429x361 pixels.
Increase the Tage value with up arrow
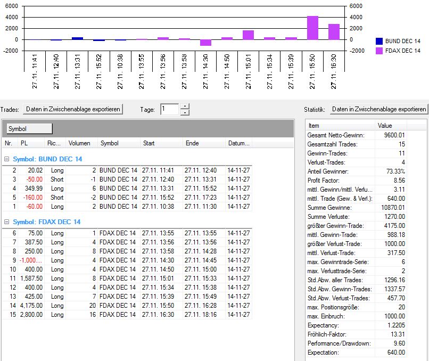pyautogui.click(x=185, y=106)
